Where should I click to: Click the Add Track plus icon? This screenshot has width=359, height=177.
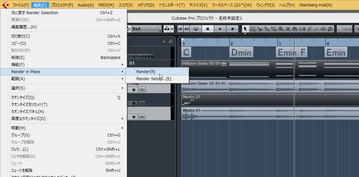164,42
